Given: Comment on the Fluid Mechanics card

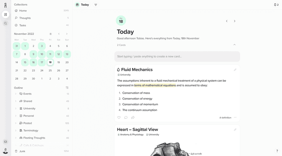Looking at the screenshot, I should (x=126, y=118).
